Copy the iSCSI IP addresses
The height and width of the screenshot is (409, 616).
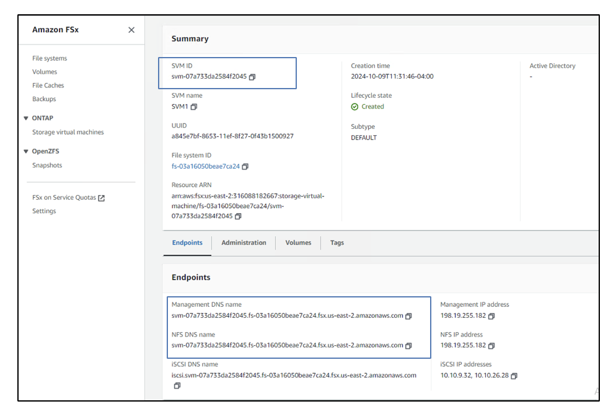514,376
